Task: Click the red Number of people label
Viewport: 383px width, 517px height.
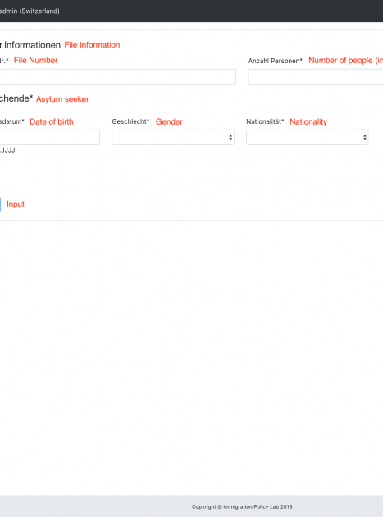Action: (x=345, y=61)
